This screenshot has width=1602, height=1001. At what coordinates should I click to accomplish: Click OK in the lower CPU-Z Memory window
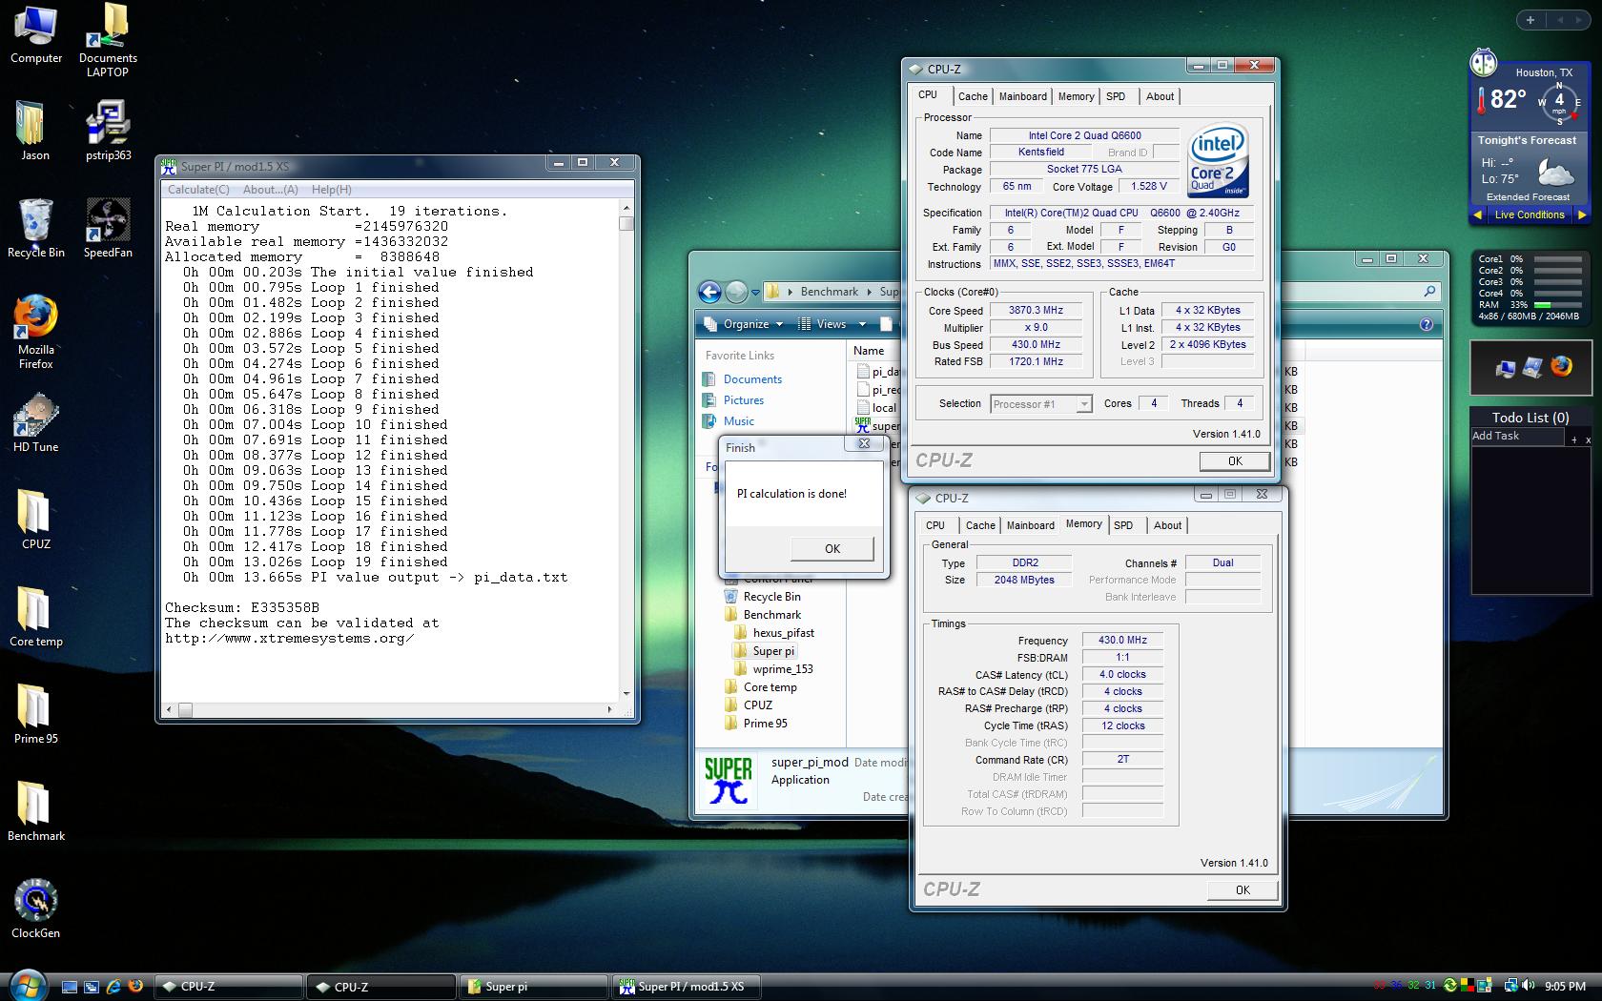tap(1243, 889)
